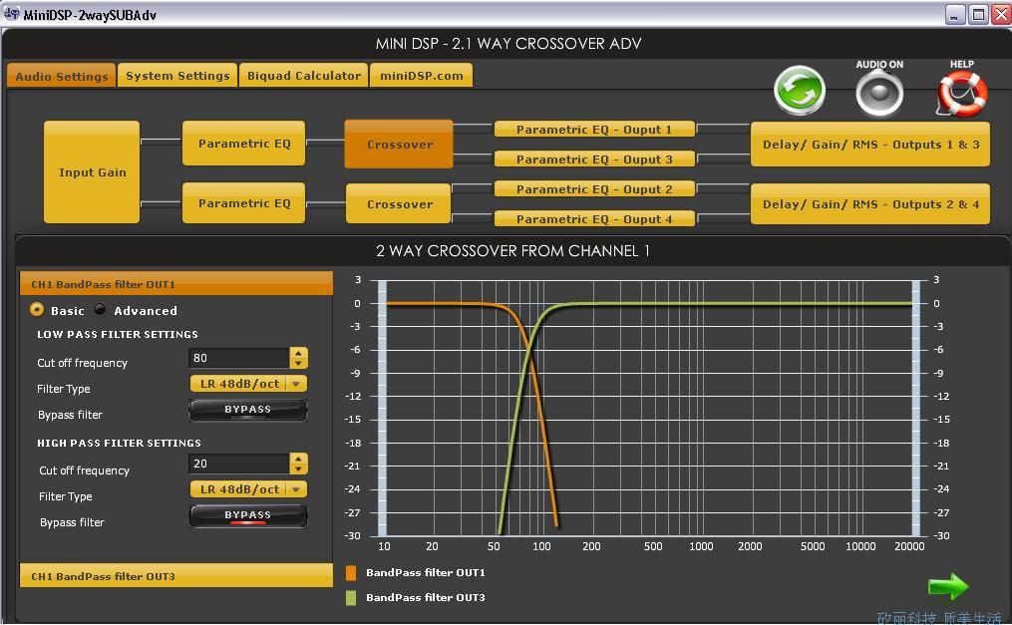Click the green synchronize refresh icon
Screen dimensions: 1012x625
click(x=799, y=91)
